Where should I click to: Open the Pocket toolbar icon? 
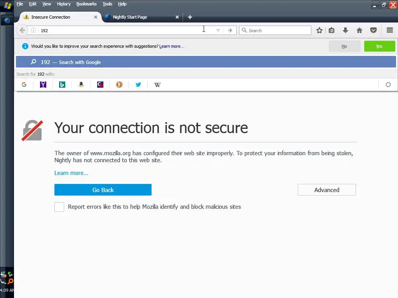coord(374,30)
